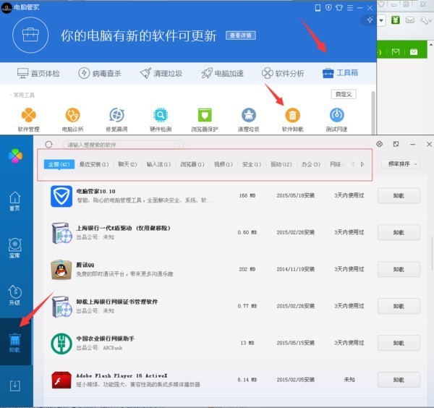
Task: Open 软件卸载 trash tool icon
Action: click(x=292, y=119)
